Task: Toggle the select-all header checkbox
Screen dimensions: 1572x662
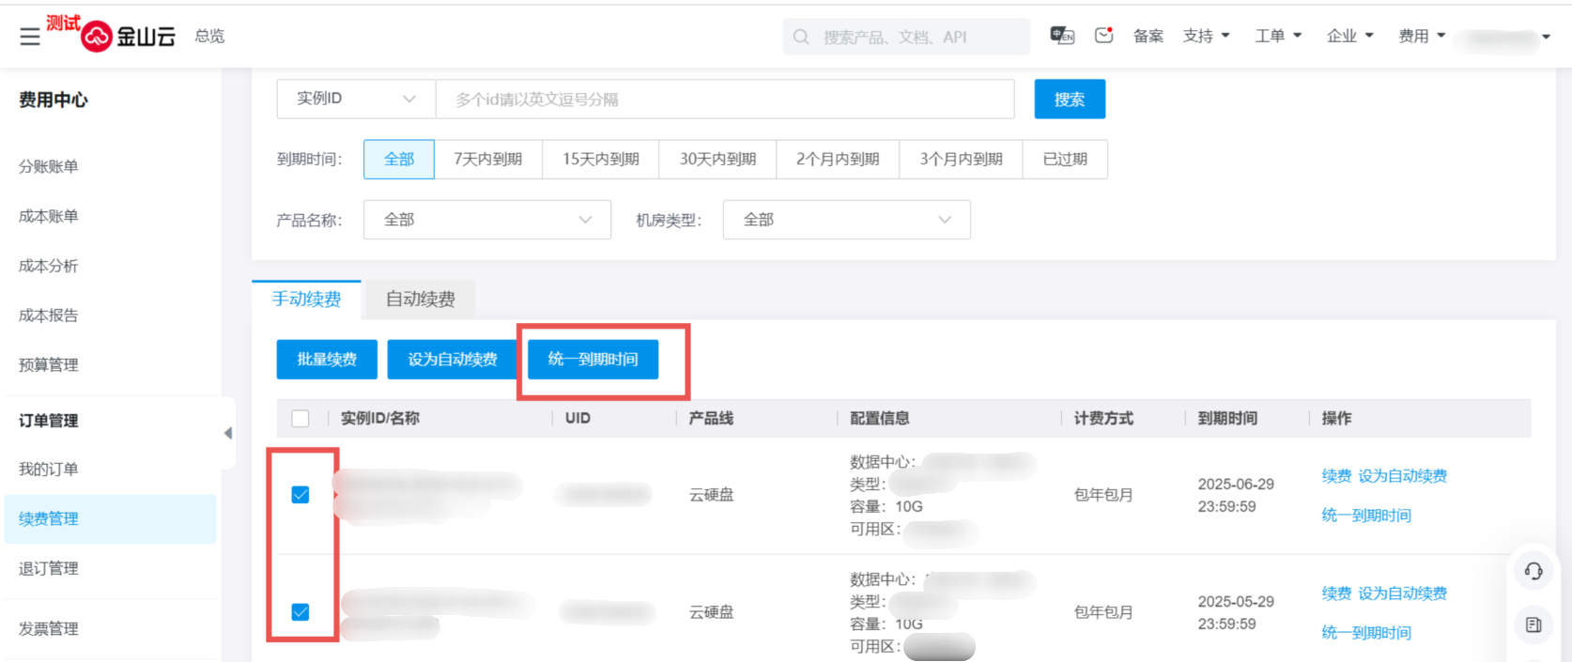Action: (x=301, y=419)
